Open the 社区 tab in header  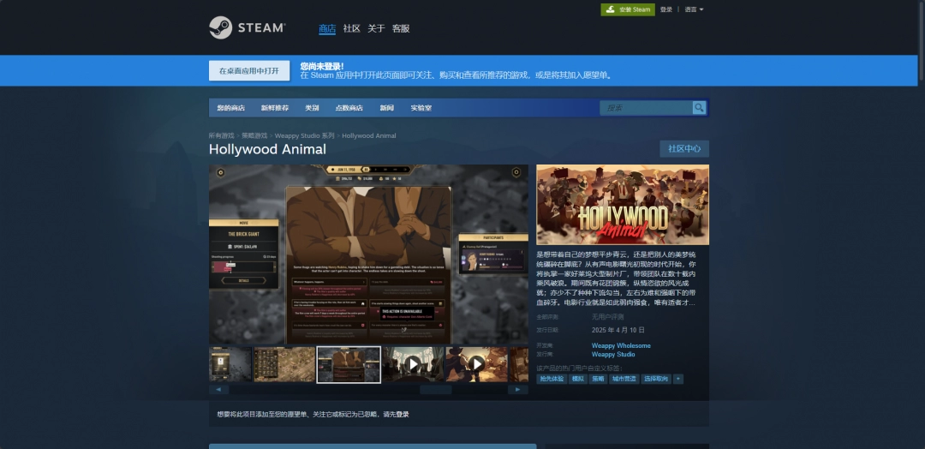(x=351, y=28)
